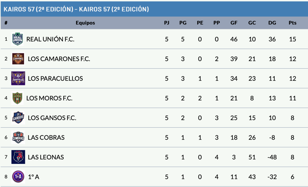
Task: Click the Los Moros F.C. shield icon
Action: pyautogui.click(x=17, y=98)
